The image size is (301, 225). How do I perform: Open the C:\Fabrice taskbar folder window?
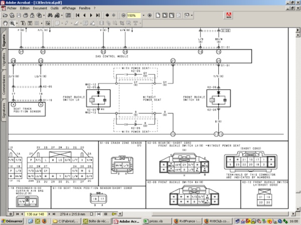tap(66, 221)
